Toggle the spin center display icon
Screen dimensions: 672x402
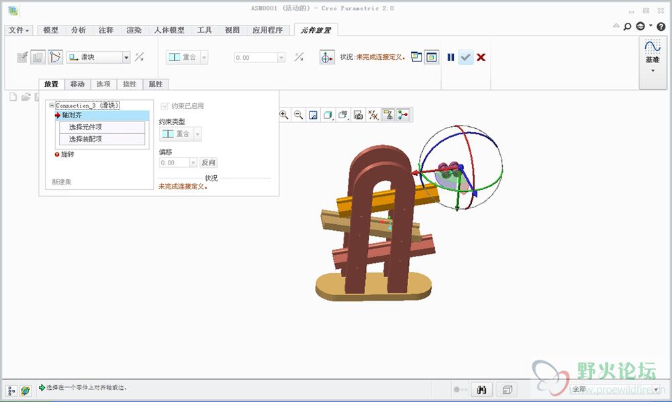403,115
